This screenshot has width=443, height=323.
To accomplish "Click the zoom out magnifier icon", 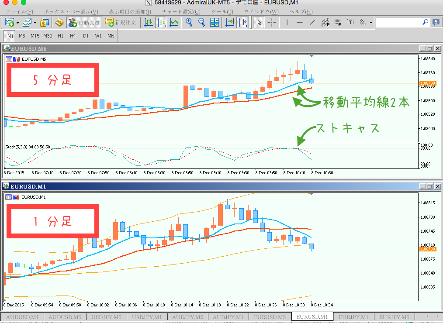I will pyautogui.click(x=201, y=22).
